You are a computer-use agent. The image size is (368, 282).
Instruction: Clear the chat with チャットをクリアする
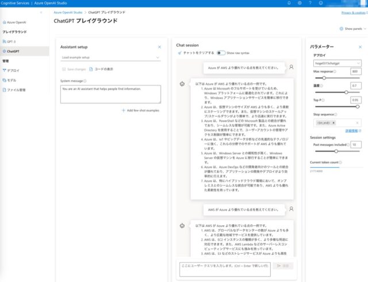(x=196, y=53)
